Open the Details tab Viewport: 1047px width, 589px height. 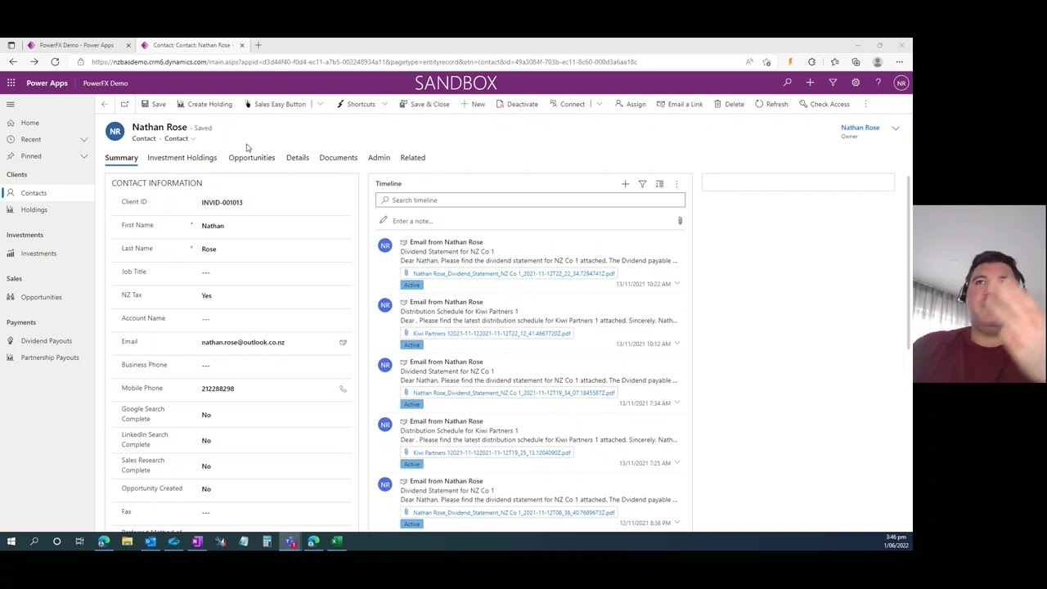tap(298, 158)
